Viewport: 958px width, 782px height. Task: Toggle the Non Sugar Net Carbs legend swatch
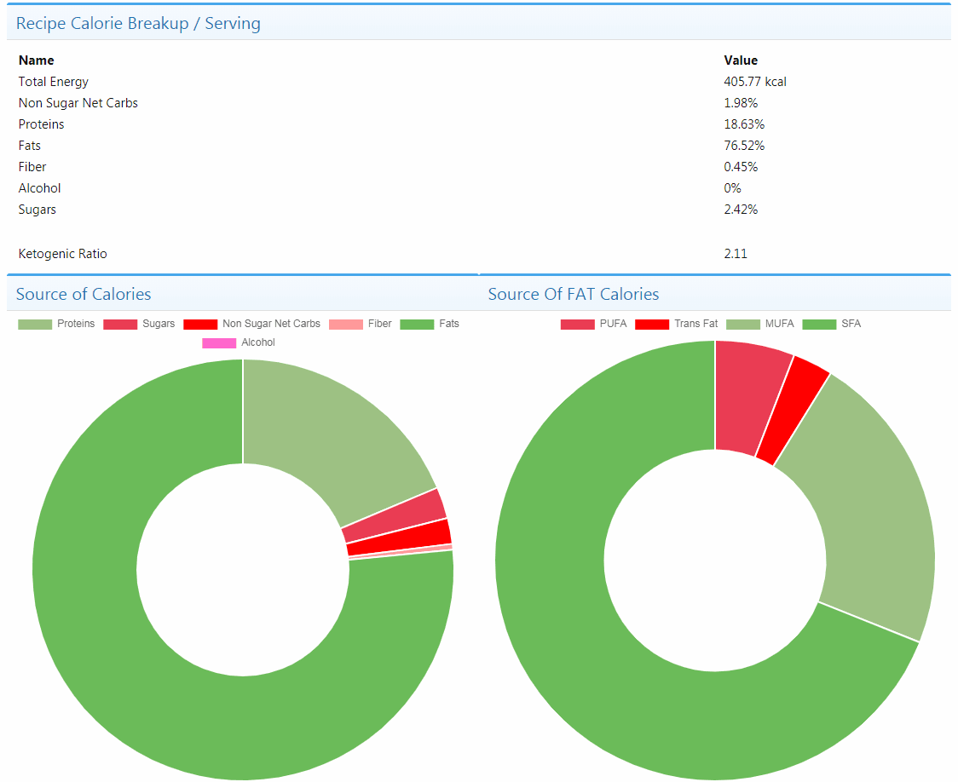click(x=199, y=325)
